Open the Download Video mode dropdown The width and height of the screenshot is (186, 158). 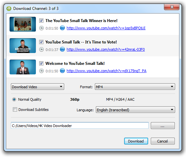(x=38, y=87)
